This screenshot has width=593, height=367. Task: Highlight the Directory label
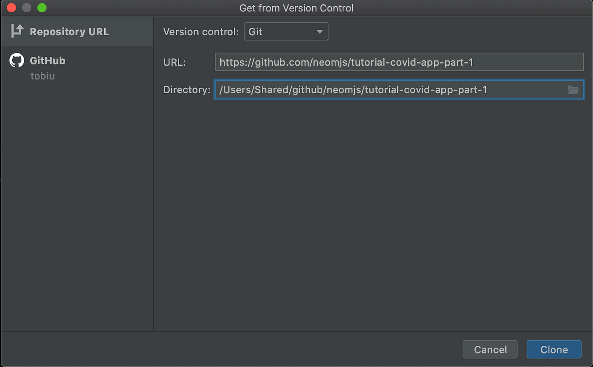(x=186, y=89)
